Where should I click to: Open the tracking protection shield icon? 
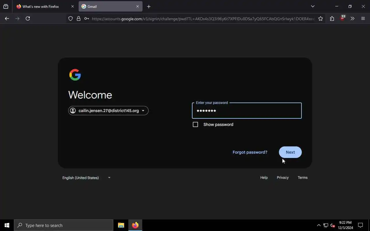[71, 19]
